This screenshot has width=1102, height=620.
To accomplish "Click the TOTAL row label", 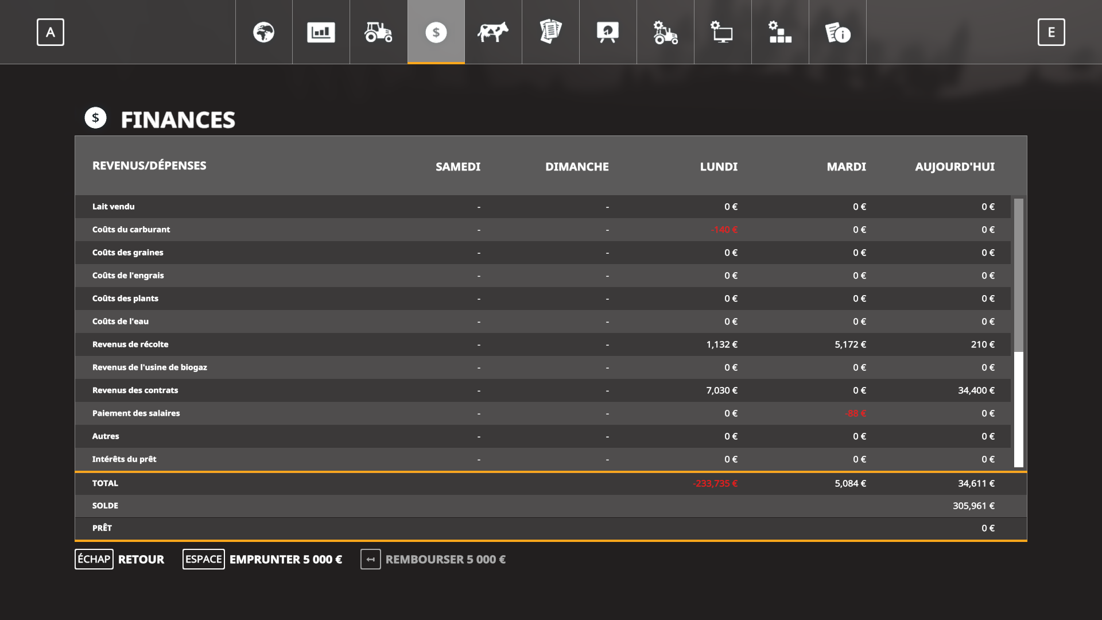I will tap(105, 483).
